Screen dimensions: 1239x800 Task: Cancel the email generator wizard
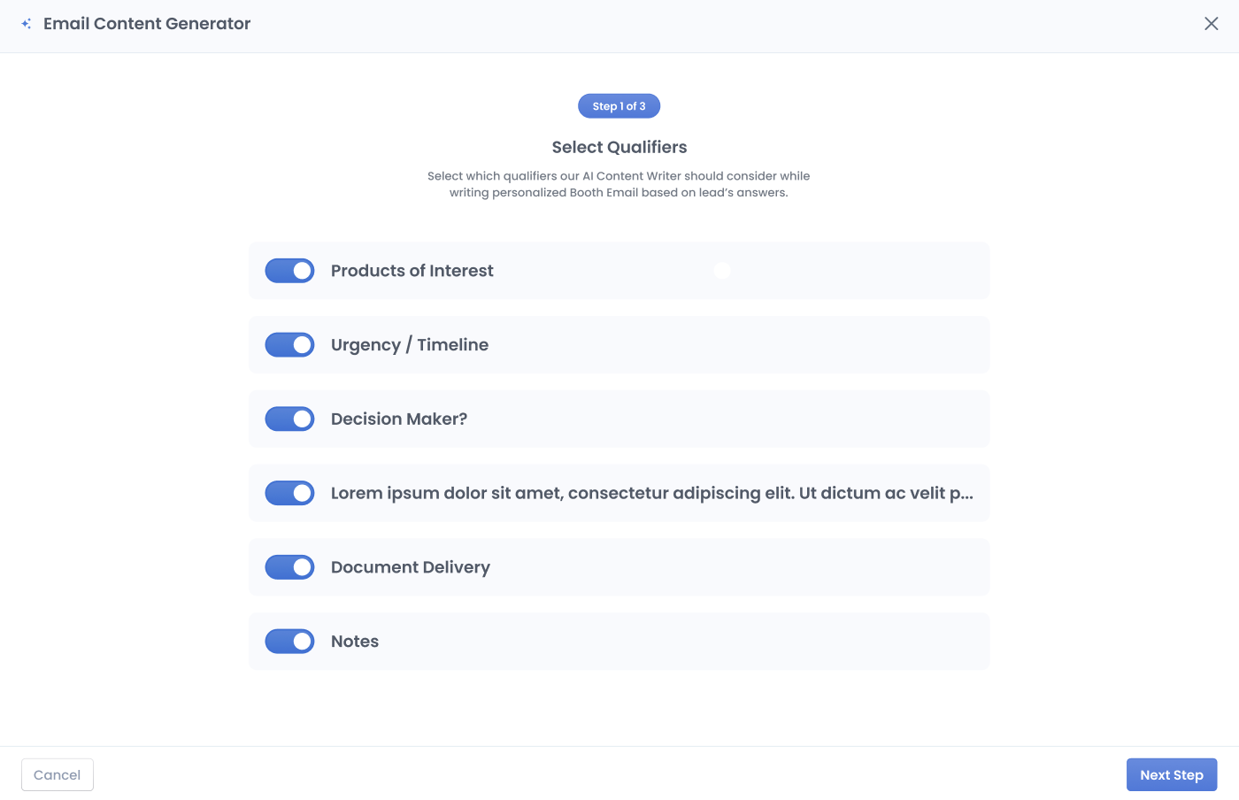[58, 775]
